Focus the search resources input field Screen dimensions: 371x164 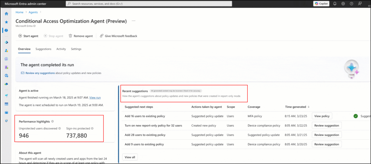click(149, 4)
